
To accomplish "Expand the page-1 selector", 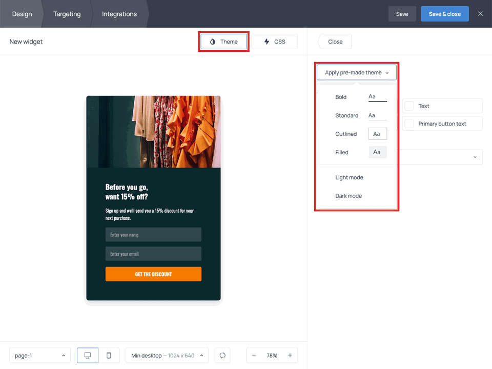I will [x=39, y=355].
